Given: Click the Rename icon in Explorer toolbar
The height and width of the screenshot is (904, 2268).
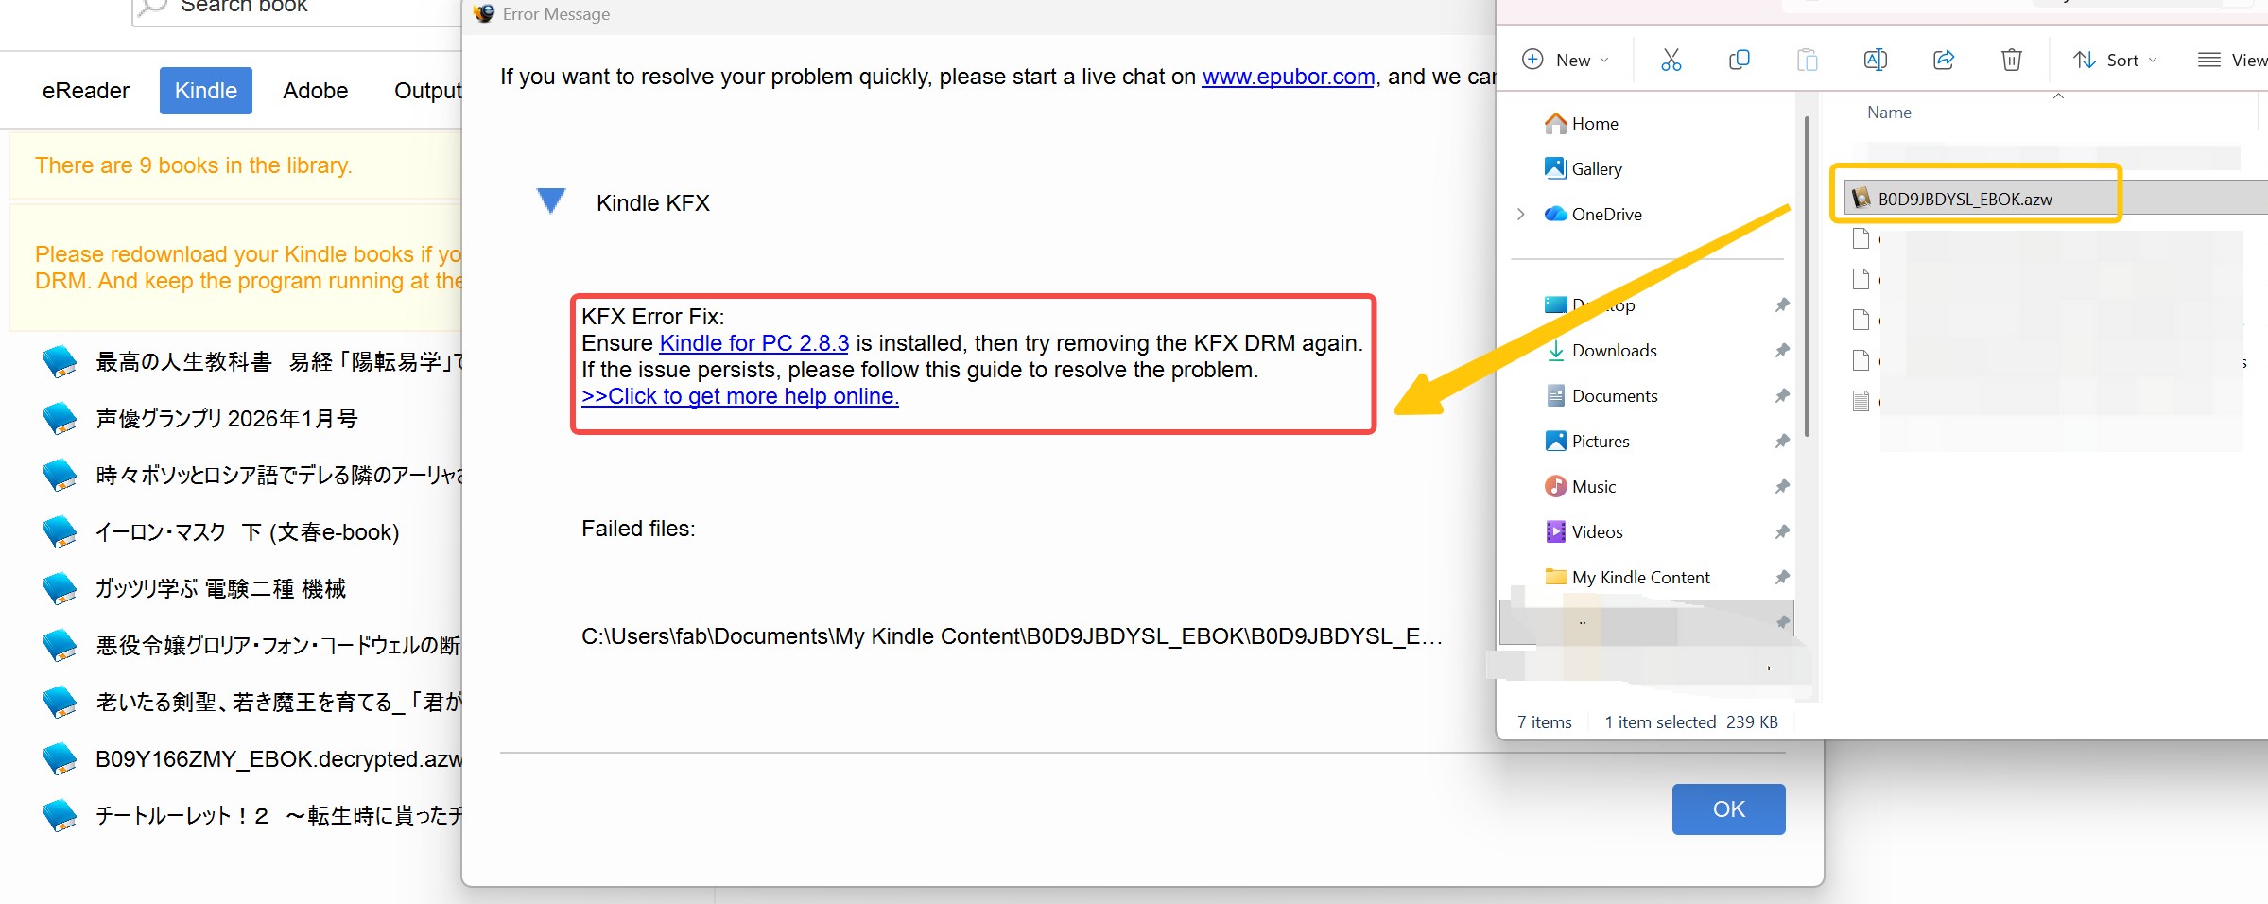Looking at the screenshot, I should 1876,60.
